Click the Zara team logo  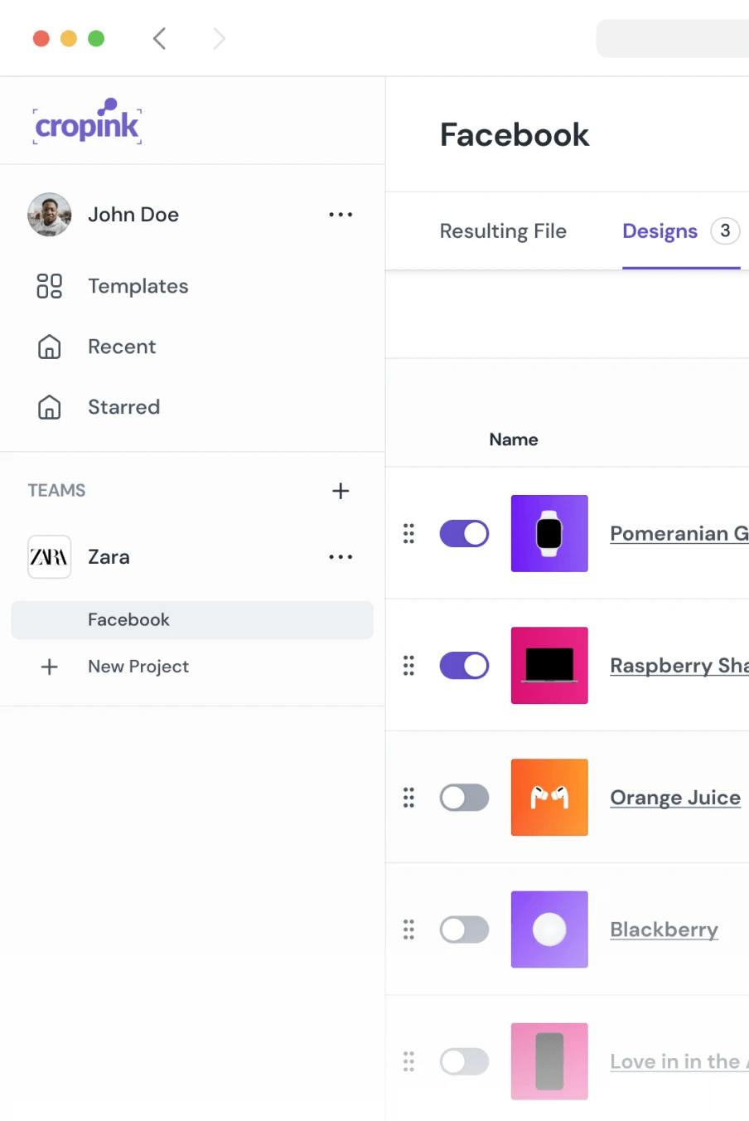(x=50, y=557)
